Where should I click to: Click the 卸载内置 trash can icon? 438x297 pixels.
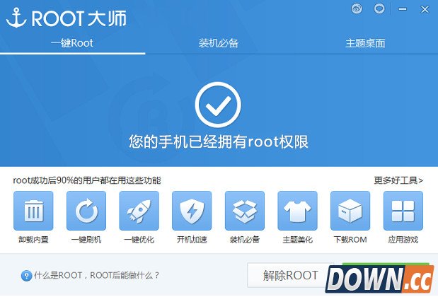[33, 211]
